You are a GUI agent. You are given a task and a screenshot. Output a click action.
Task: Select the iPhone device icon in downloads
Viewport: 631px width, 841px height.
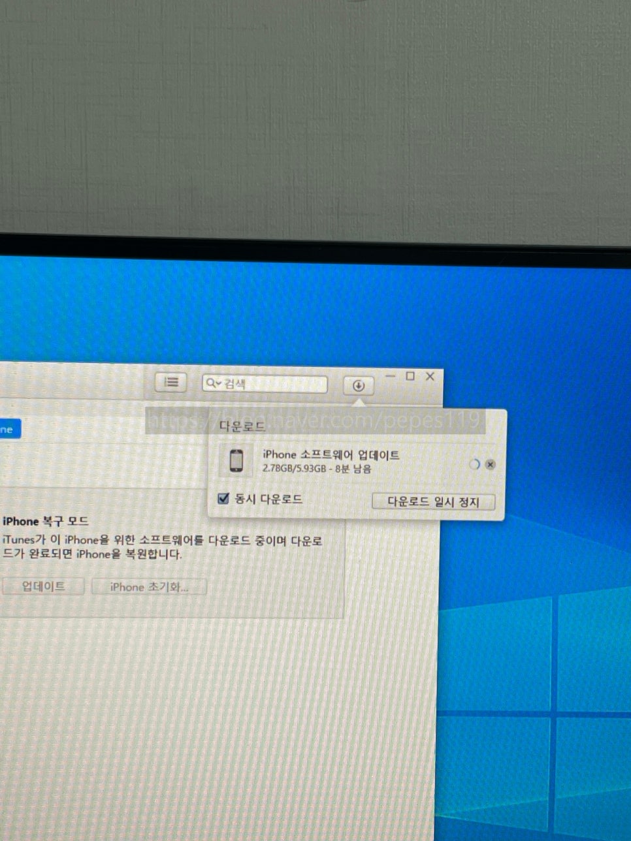(x=236, y=460)
